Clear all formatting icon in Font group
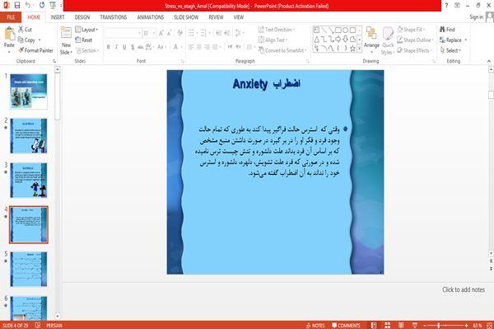Screen dimensions: 494x329 tap(180, 33)
